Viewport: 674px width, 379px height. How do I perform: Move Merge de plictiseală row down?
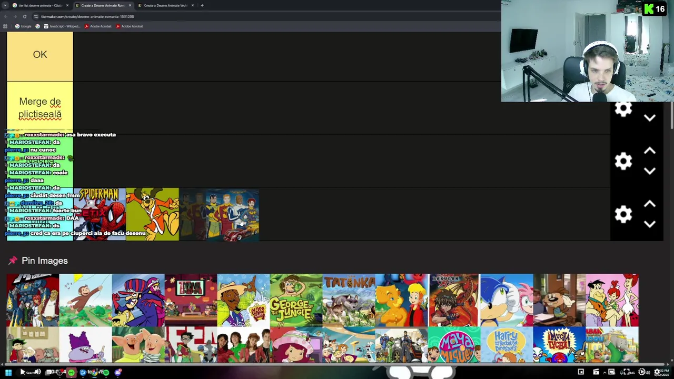[x=650, y=118]
